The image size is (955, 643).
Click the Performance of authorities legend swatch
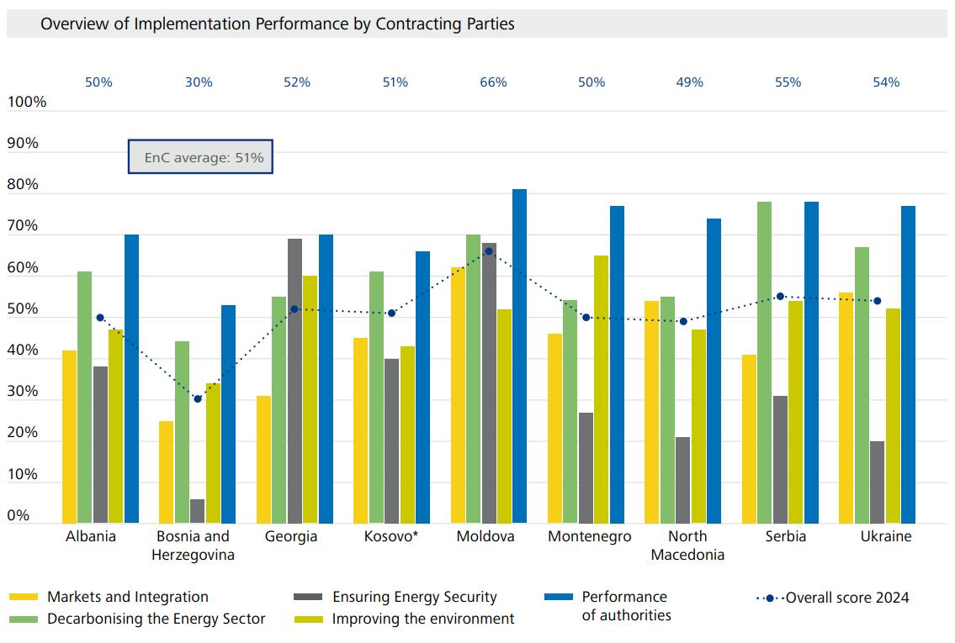[559, 597]
